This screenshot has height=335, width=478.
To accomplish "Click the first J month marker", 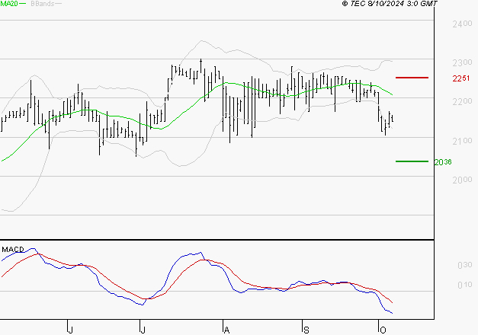I will click(x=70, y=330).
